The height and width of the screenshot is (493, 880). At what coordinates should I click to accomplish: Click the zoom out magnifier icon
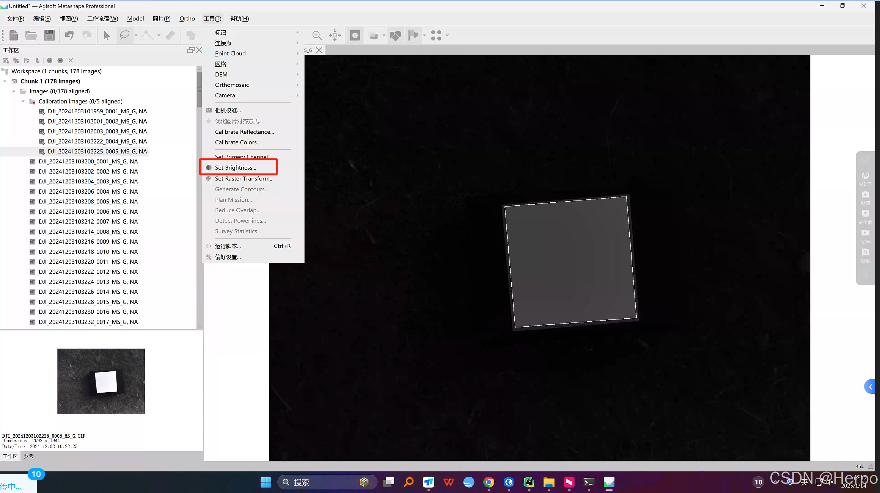pos(317,35)
